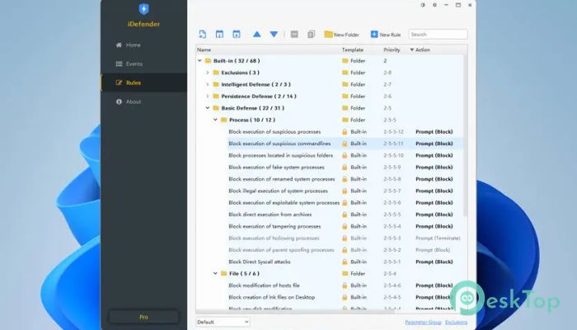Click the Pro button in sidebar
Viewport: 577px width, 330px height.
[x=144, y=317]
